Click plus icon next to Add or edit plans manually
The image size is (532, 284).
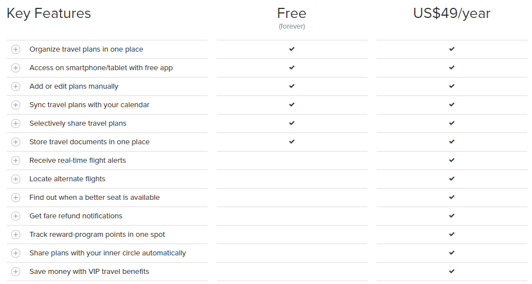tap(16, 86)
